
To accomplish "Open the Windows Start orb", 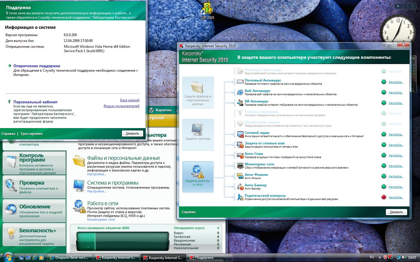I will click(x=8, y=257).
